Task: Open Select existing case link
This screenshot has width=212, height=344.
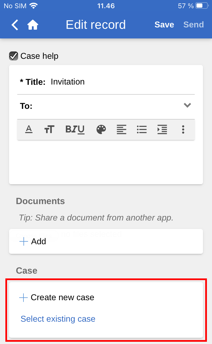Action: (58, 319)
